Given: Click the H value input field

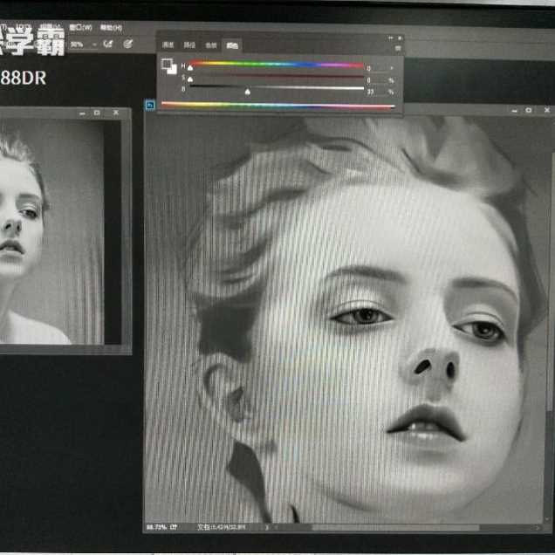Looking at the screenshot, I should point(377,68).
